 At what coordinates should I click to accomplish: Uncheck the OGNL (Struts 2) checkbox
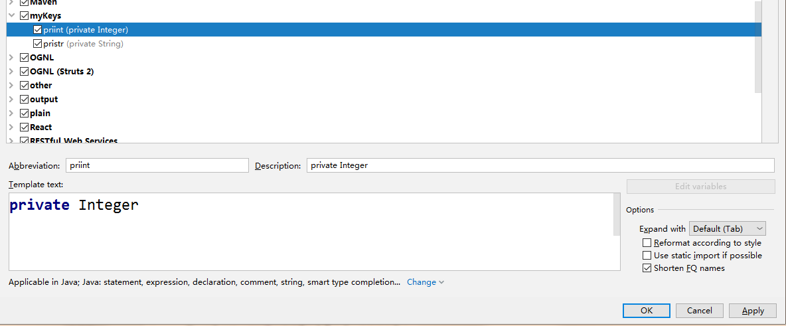24,72
